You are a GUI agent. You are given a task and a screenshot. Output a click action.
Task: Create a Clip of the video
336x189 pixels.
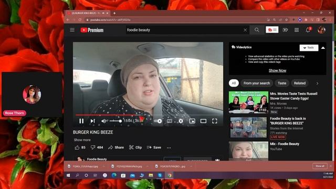point(135,148)
